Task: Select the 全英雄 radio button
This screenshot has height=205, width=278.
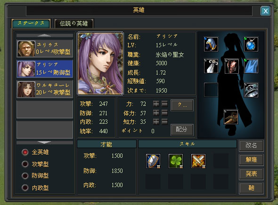Action: [x=25, y=152]
